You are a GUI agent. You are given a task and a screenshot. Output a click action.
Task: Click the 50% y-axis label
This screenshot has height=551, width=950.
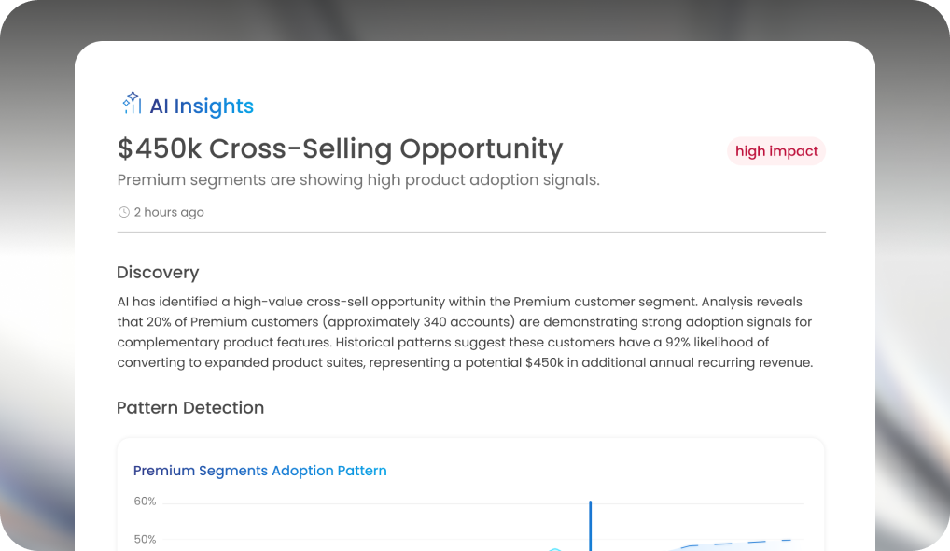[145, 539]
